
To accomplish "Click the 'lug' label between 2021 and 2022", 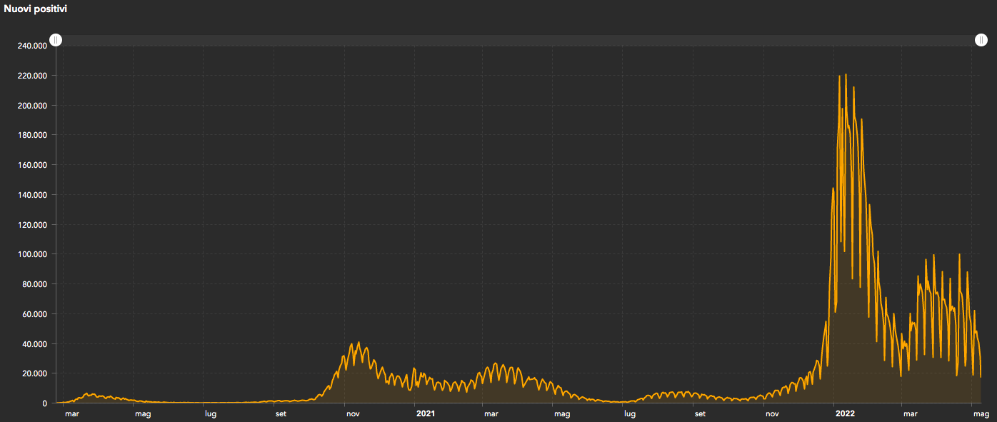I will [629, 413].
